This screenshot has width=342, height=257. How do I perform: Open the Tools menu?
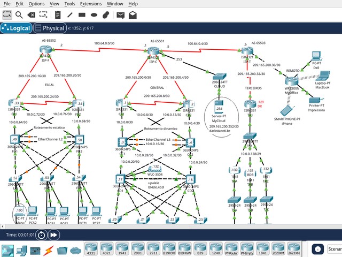click(x=69, y=4)
